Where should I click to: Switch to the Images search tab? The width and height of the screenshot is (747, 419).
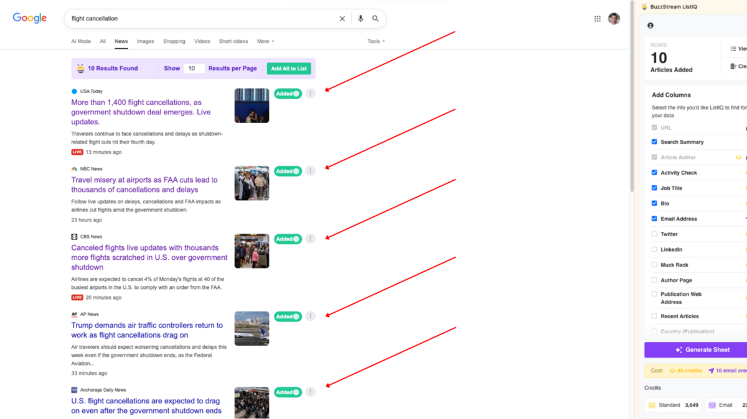pyautogui.click(x=145, y=41)
